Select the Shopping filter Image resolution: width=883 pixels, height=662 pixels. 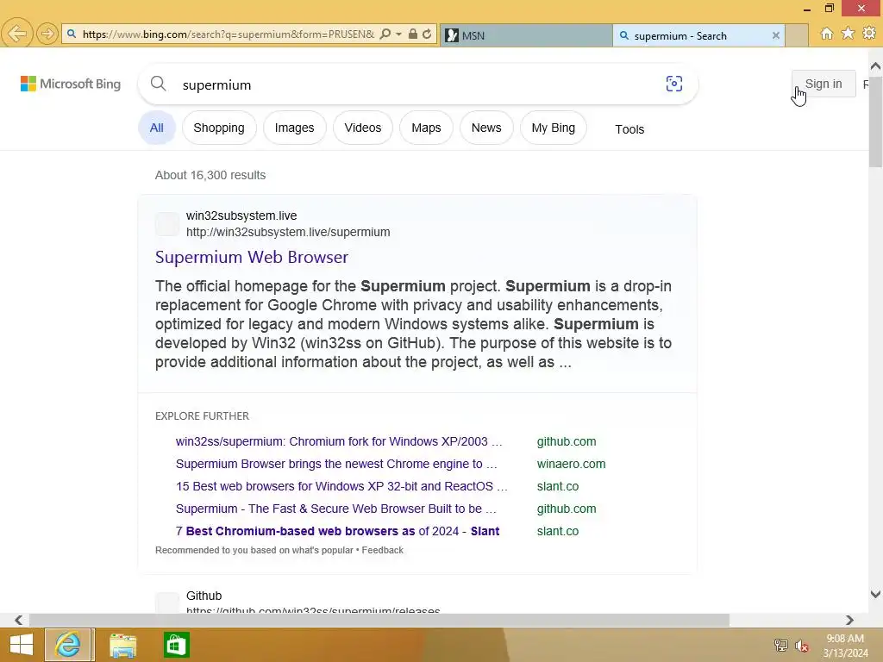(x=219, y=128)
